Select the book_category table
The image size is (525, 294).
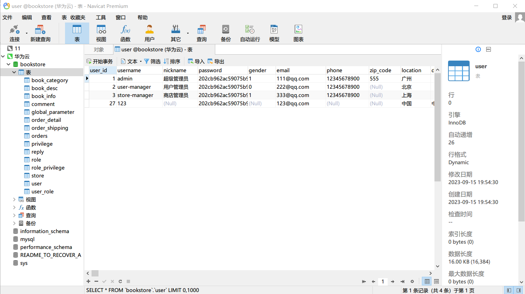(x=50, y=80)
